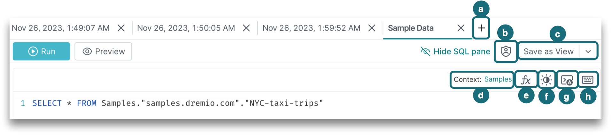This screenshot has width=611, height=135.
Task: Open the grant privileges shield icon
Action: 506,51
